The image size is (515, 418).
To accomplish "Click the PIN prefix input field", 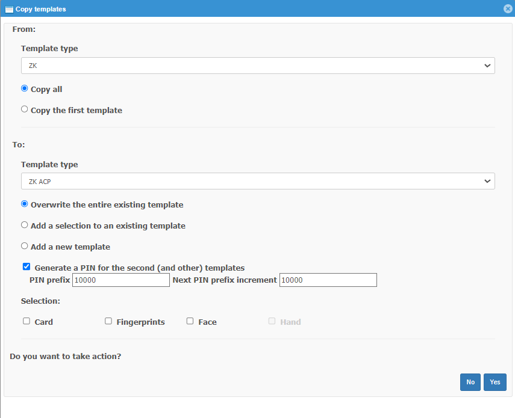I will (121, 280).
